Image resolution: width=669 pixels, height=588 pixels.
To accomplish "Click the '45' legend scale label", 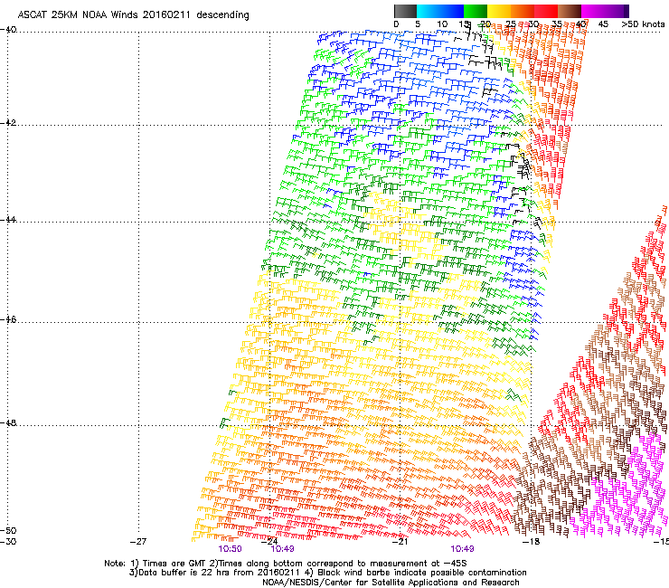I will pyautogui.click(x=603, y=24).
